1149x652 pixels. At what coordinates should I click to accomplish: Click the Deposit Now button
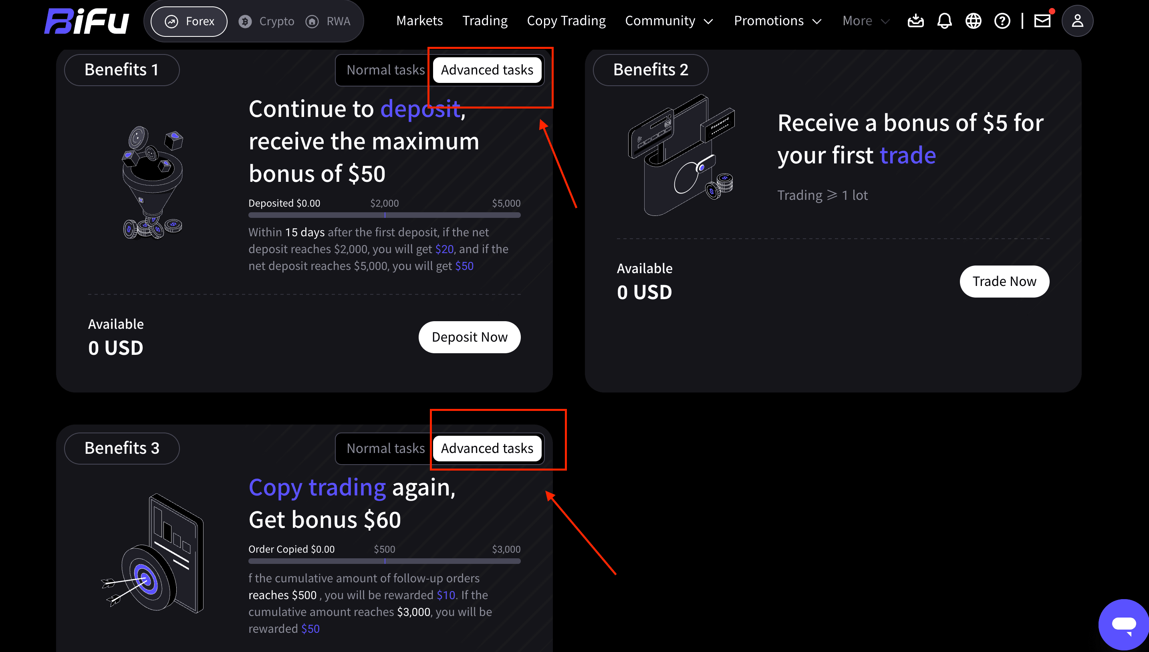470,337
